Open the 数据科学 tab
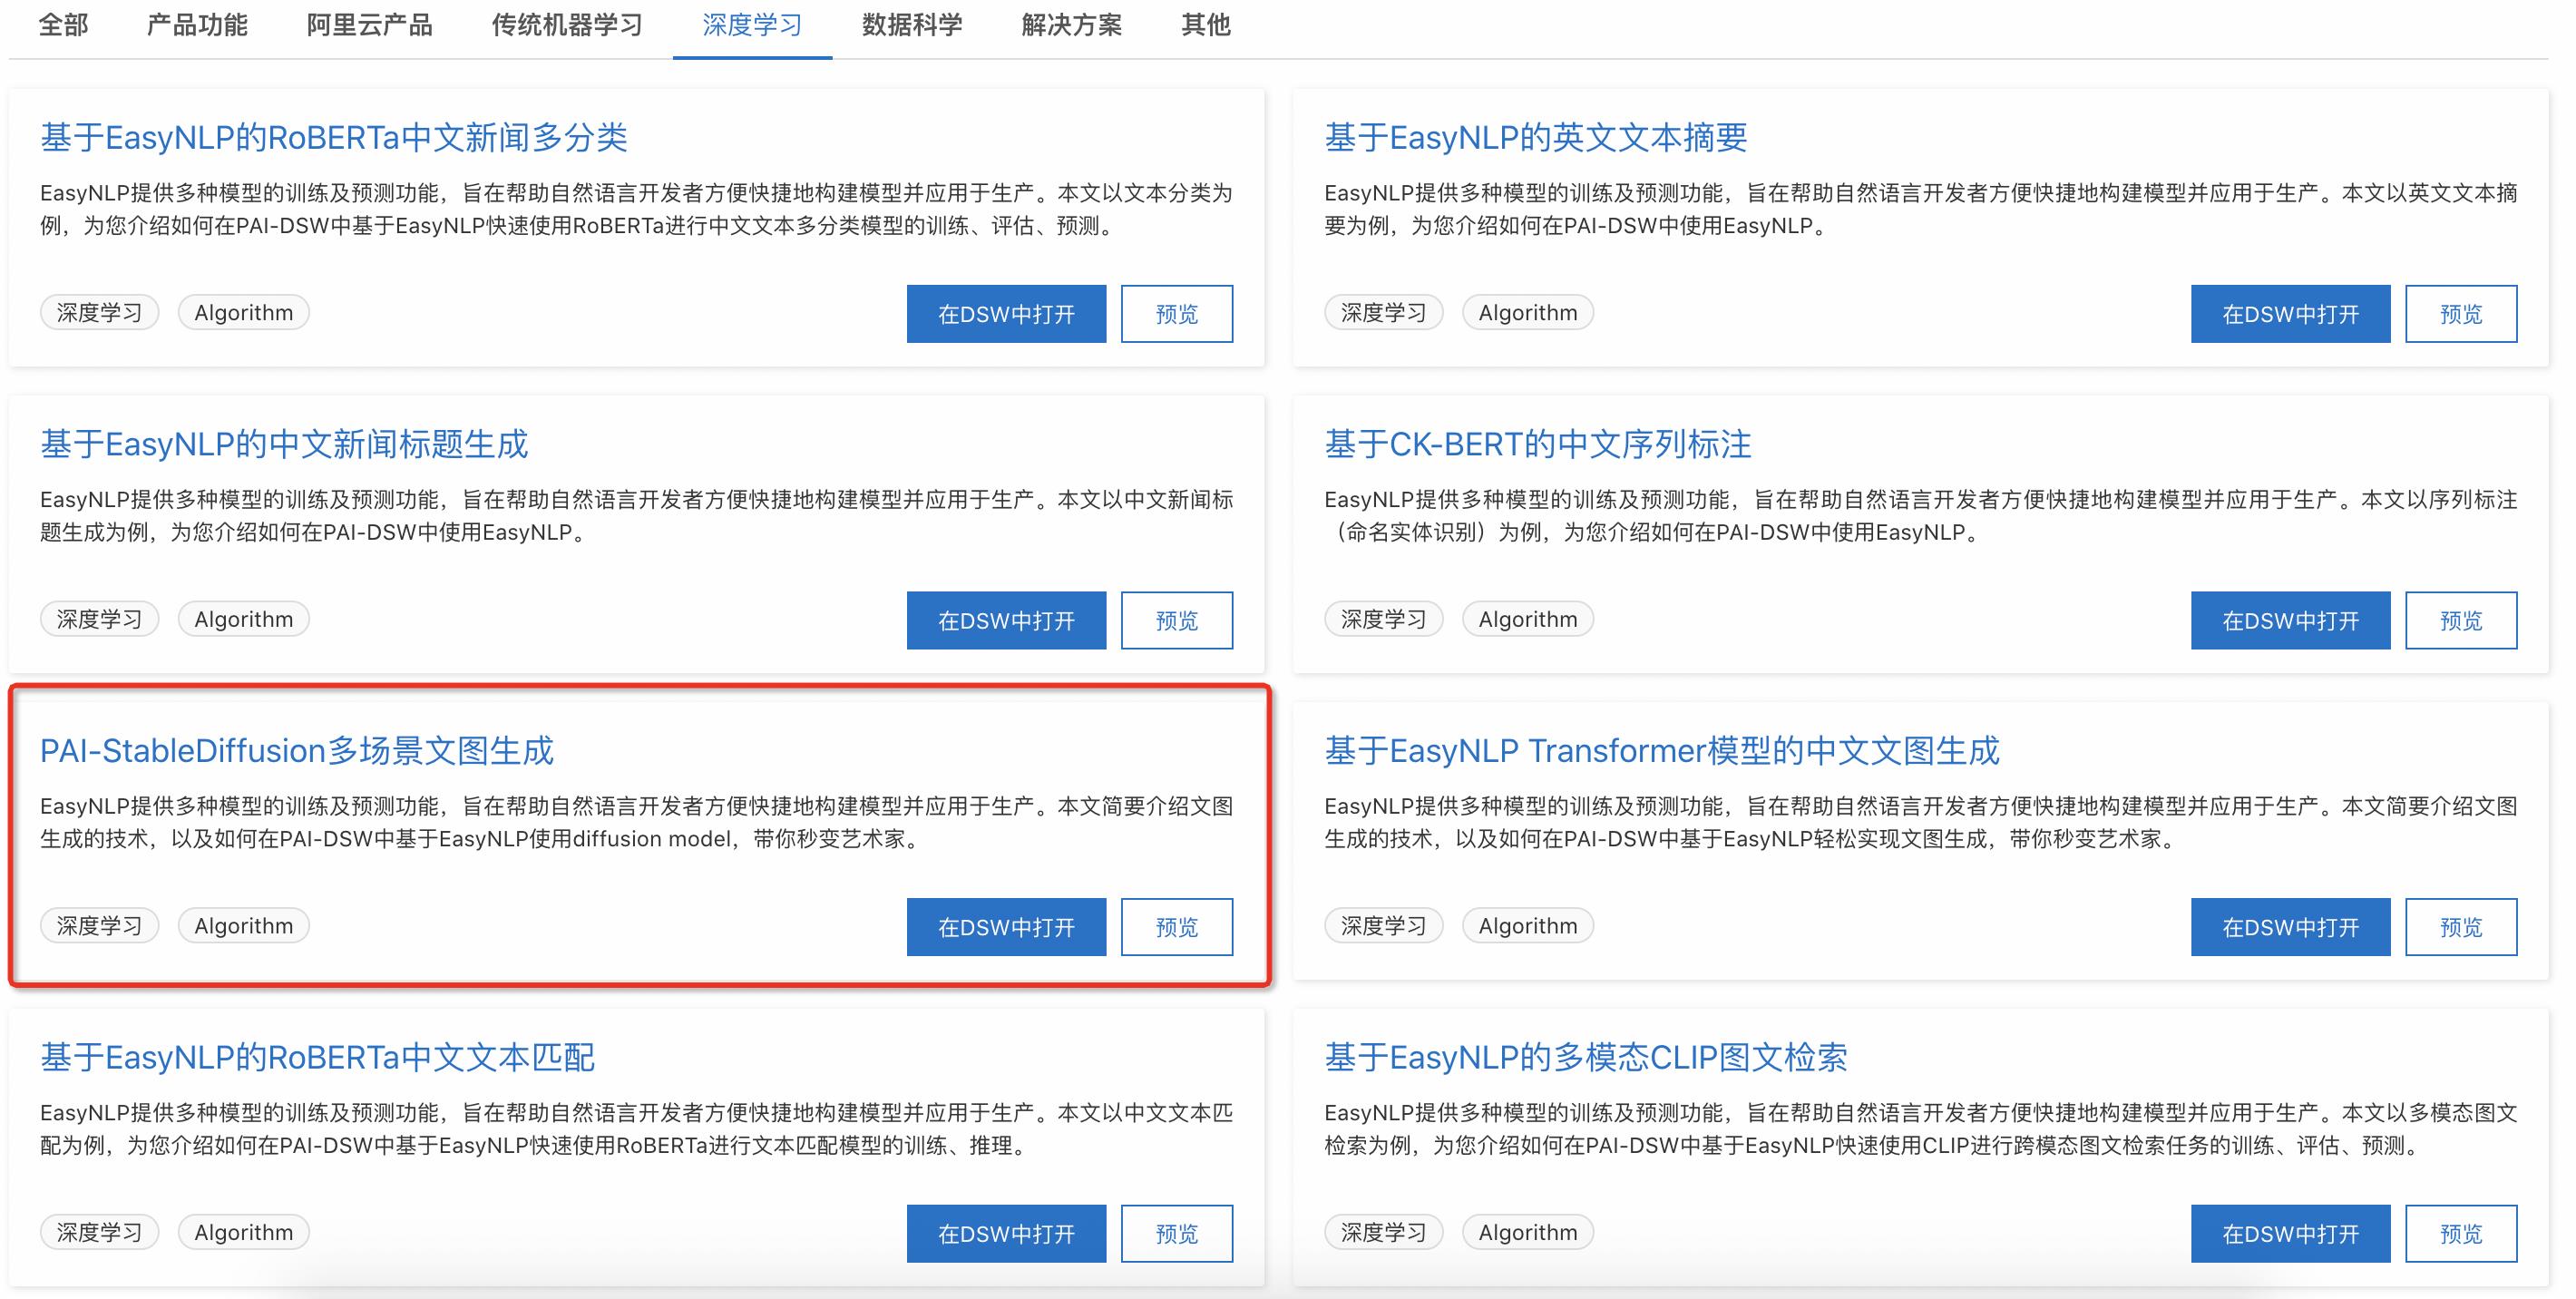Image resolution: width=2576 pixels, height=1299 pixels. (912, 25)
